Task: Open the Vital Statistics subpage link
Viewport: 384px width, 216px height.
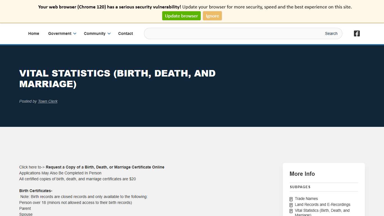Action: pyautogui.click(x=322, y=210)
